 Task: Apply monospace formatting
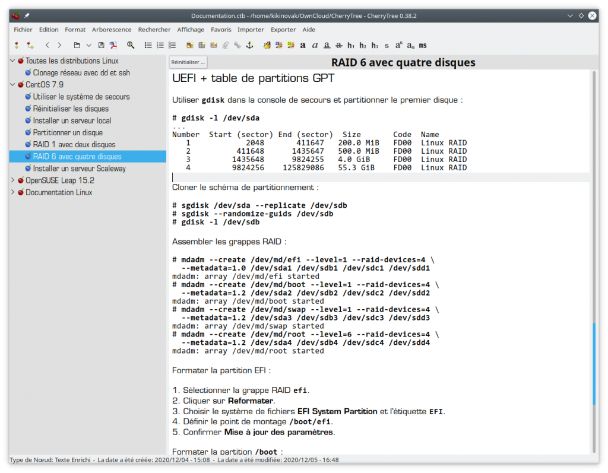pyautogui.click(x=422, y=45)
